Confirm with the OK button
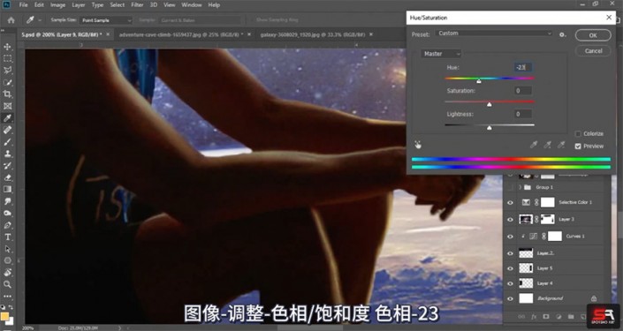 [593, 35]
